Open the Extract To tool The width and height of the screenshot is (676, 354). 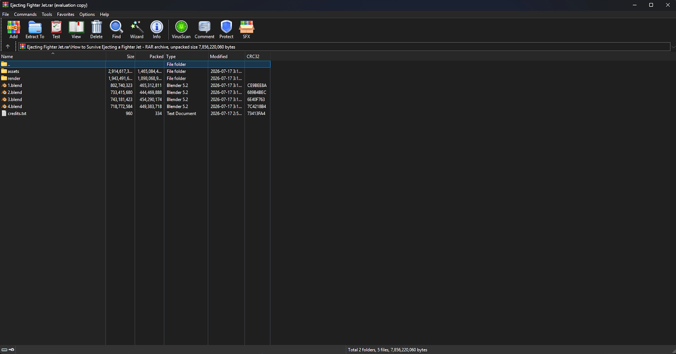tap(35, 29)
